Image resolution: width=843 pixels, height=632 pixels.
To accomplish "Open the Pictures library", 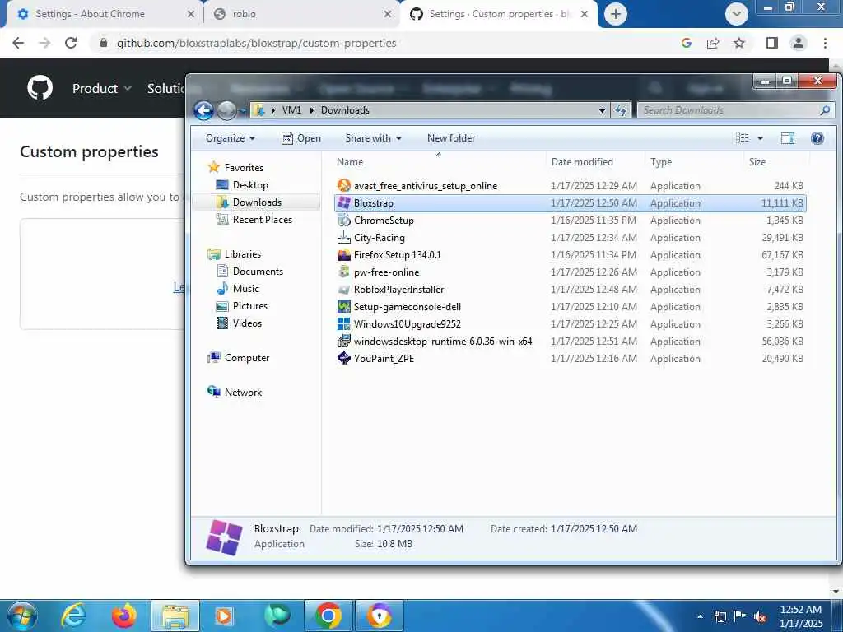I will click(x=241, y=306).
